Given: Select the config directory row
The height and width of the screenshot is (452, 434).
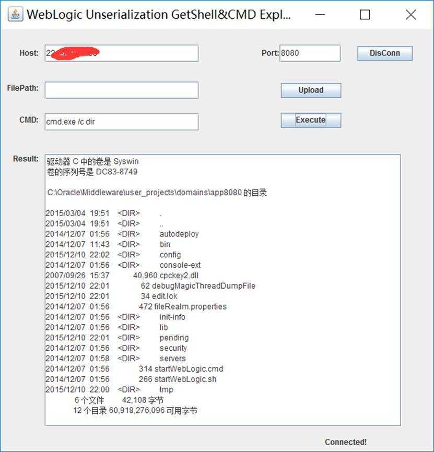Looking at the screenshot, I should point(113,255).
